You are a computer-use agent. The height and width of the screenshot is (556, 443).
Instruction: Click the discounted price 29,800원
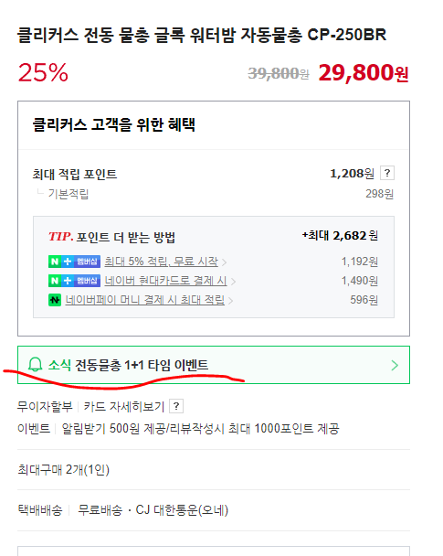[364, 72]
